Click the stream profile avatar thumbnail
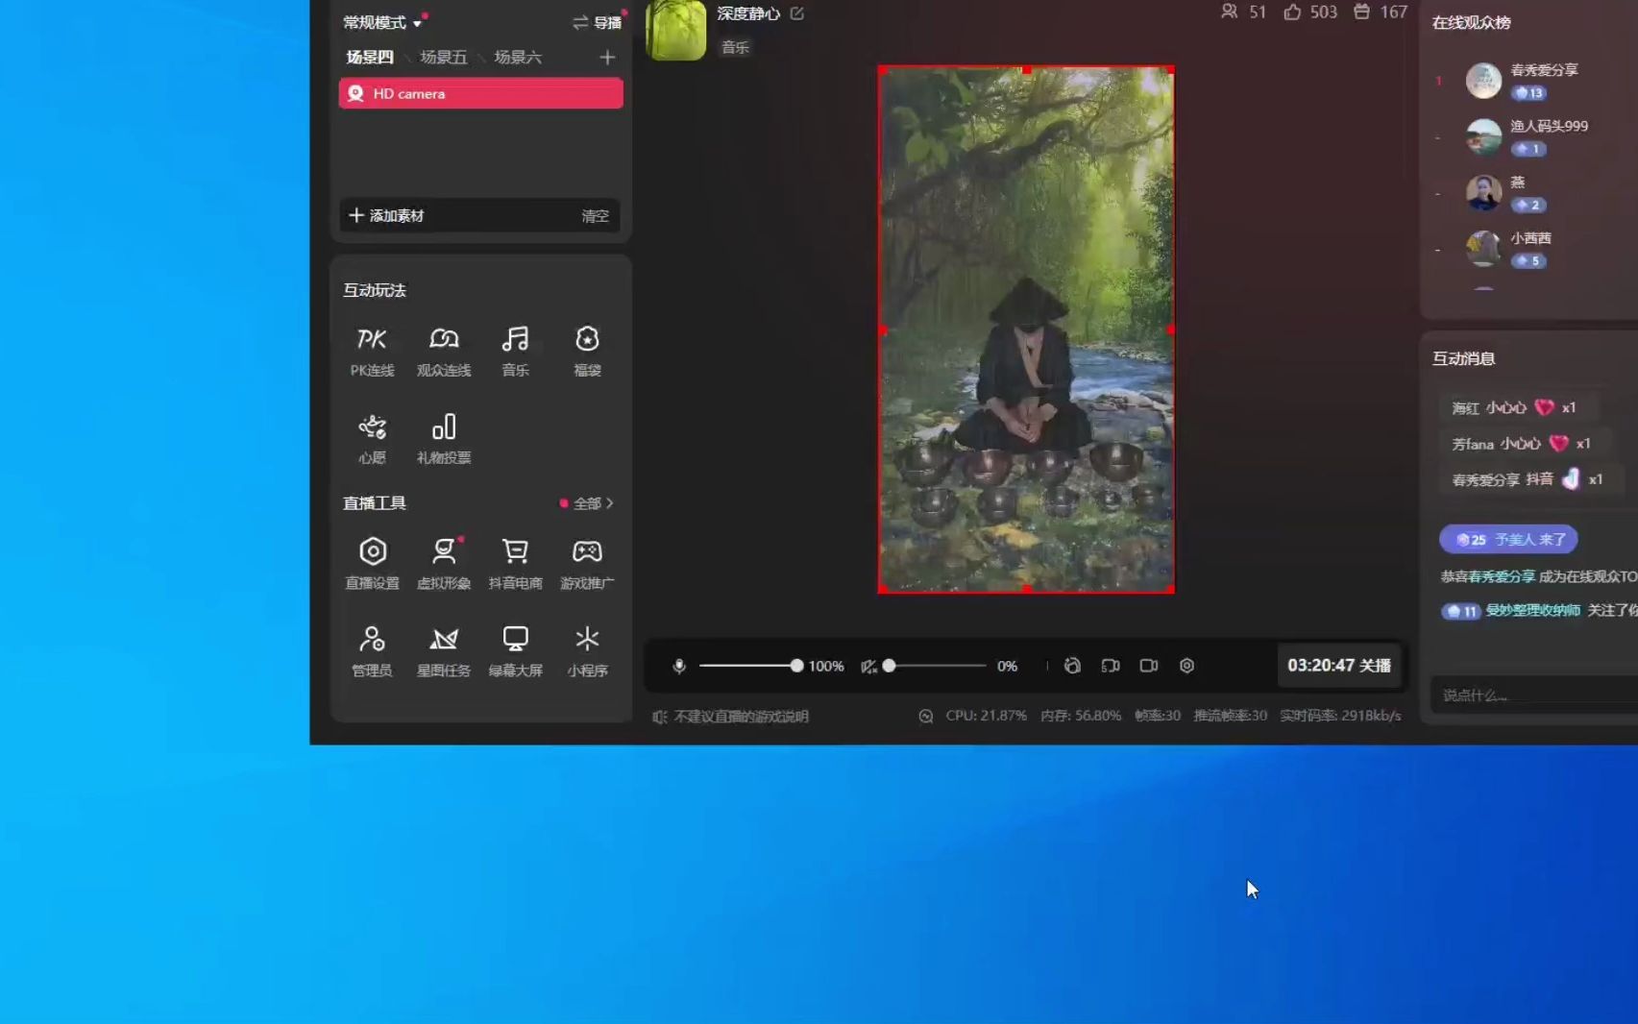This screenshot has width=1638, height=1024. pos(676,30)
